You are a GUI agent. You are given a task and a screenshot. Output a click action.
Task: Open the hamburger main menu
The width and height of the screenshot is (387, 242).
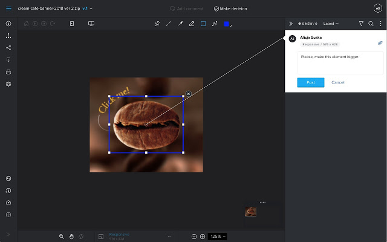8,8
